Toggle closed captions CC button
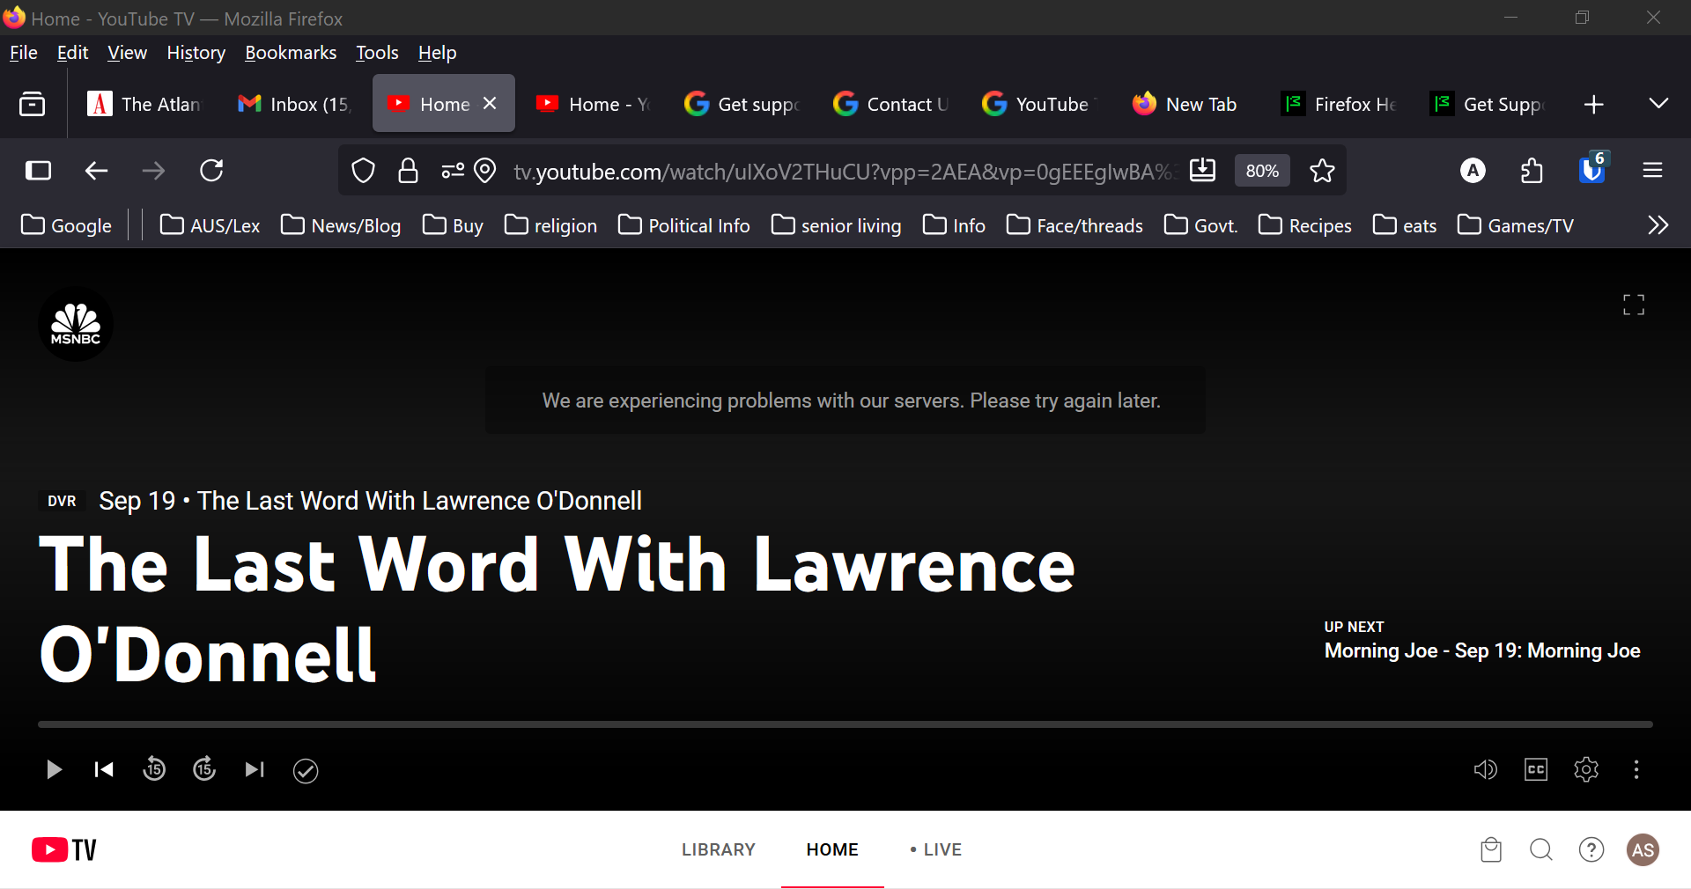The width and height of the screenshot is (1691, 889). click(1536, 770)
